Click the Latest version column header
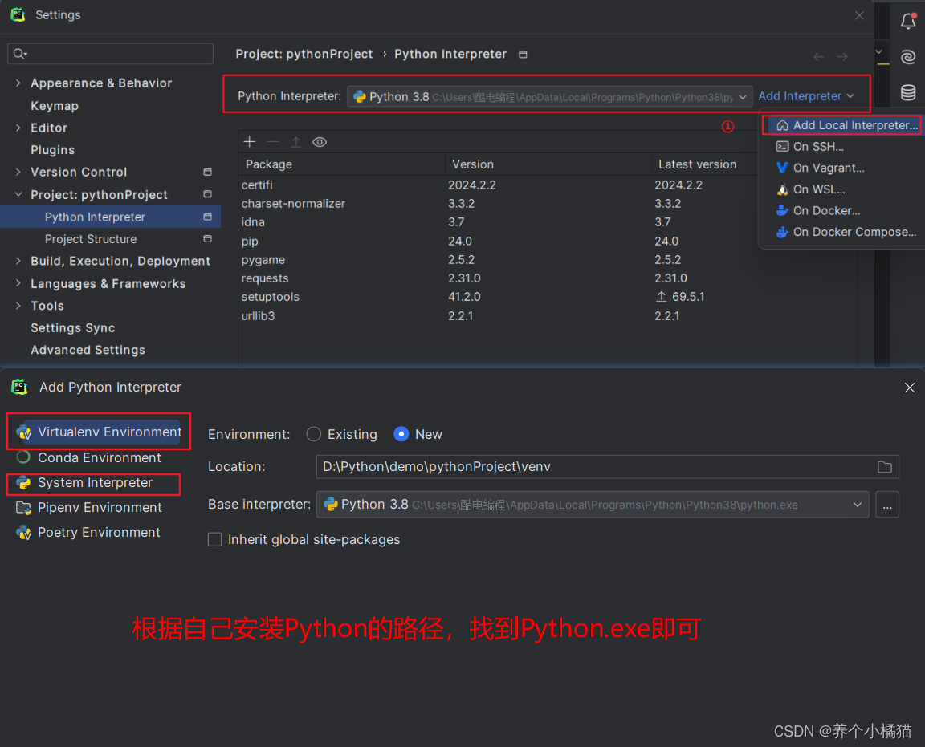This screenshot has width=925, height=747. tap(697, 164)
